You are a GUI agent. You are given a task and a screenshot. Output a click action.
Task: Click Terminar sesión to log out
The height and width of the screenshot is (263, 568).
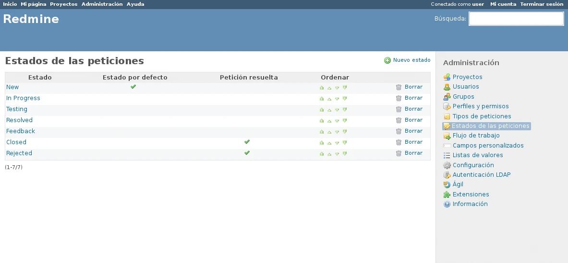click(542, 4)
